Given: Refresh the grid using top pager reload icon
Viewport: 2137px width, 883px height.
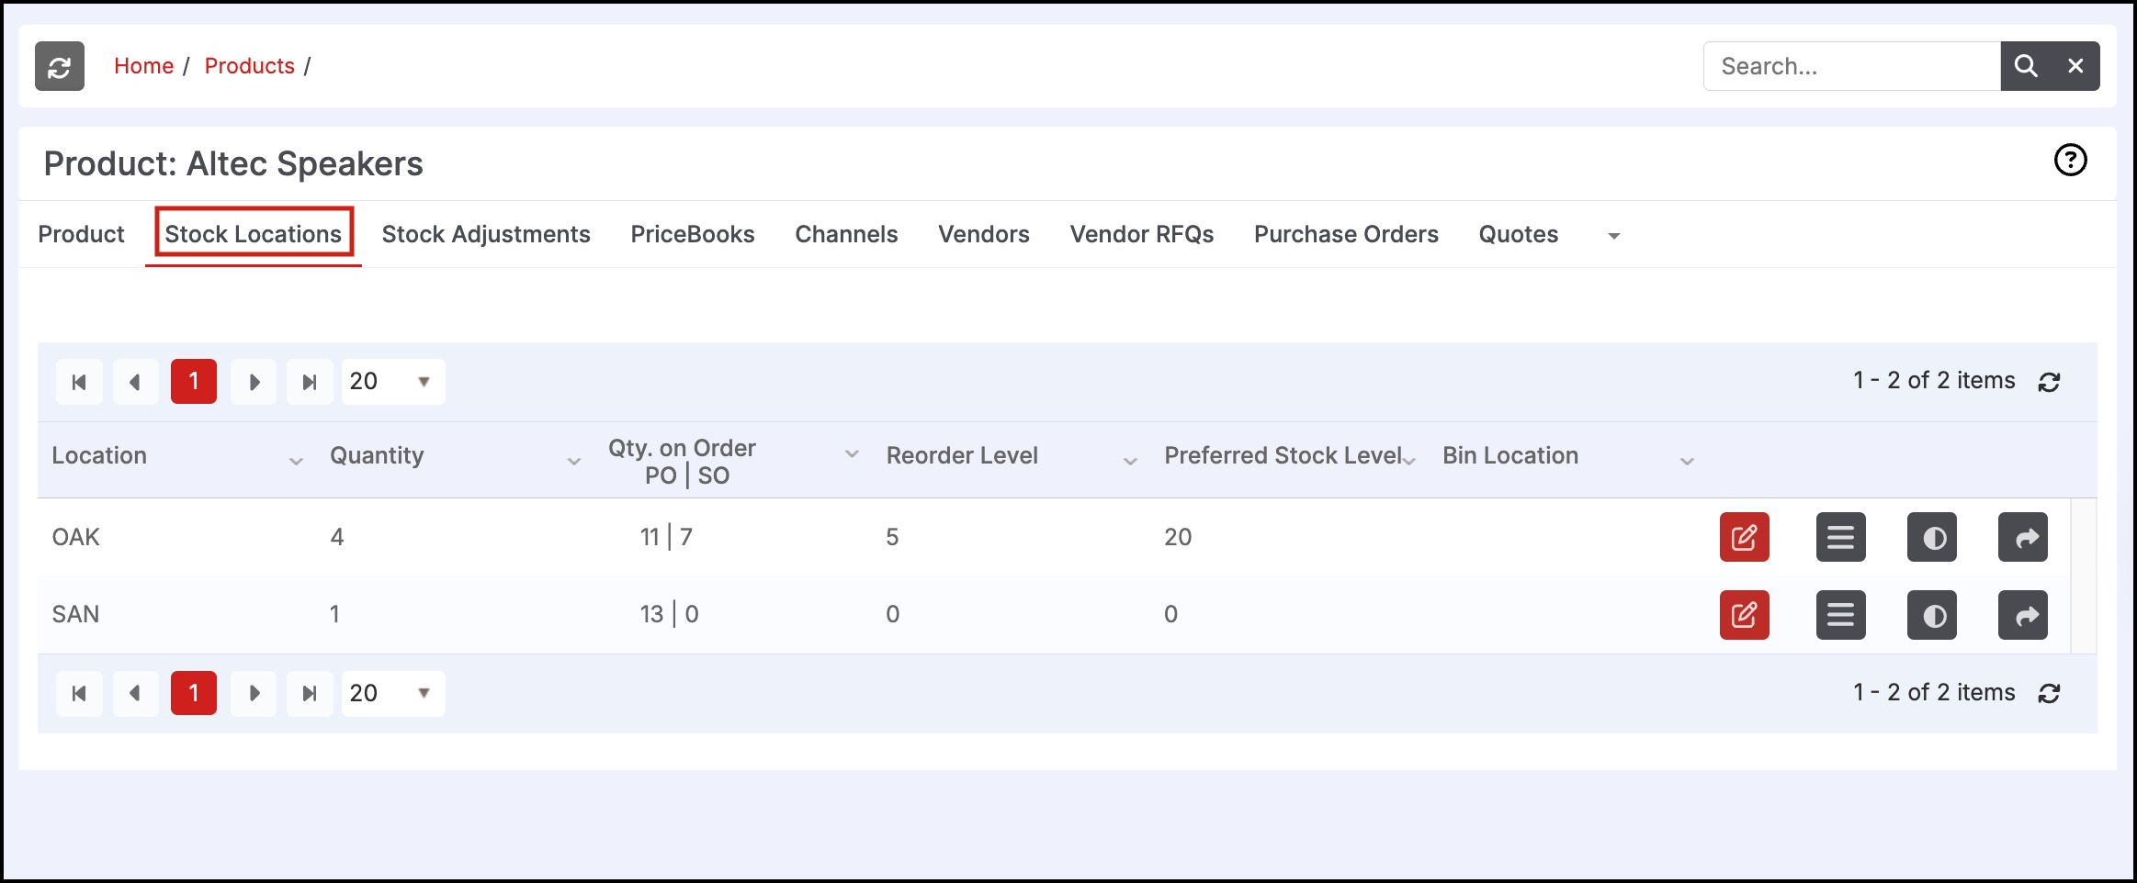Looking at the screenshot, I should point(2049,382).
